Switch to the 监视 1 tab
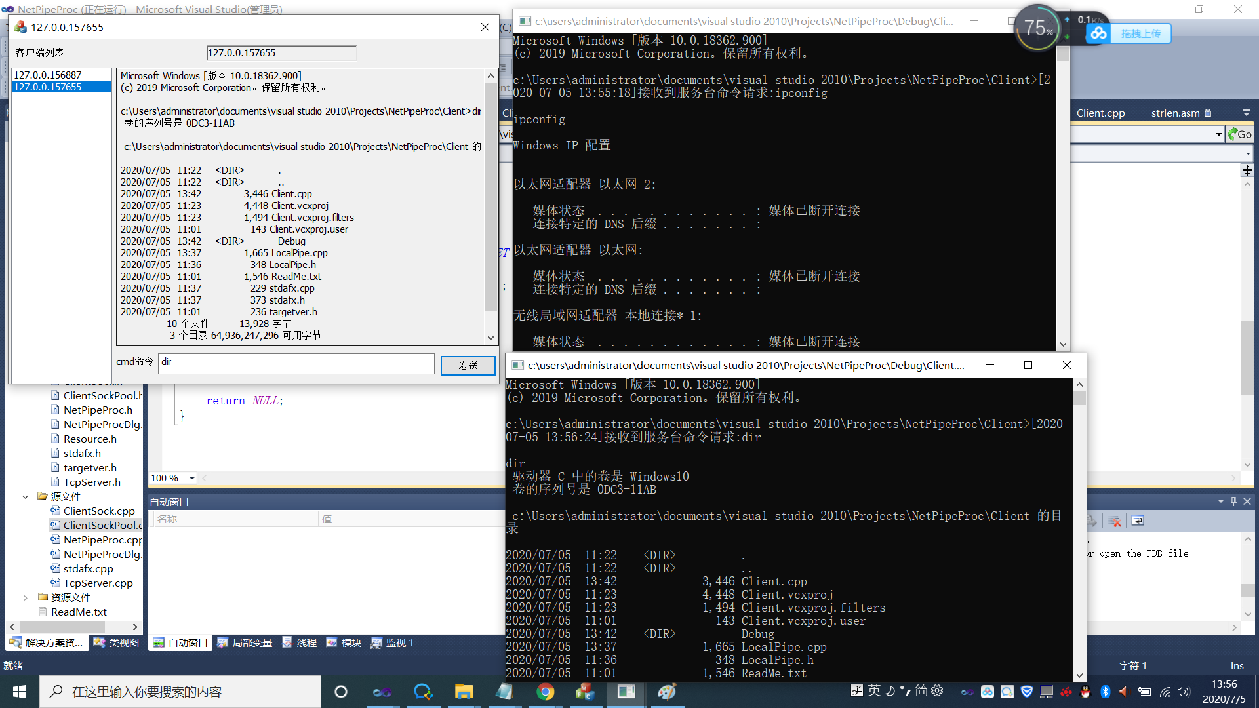 click(x=392, y=642)
